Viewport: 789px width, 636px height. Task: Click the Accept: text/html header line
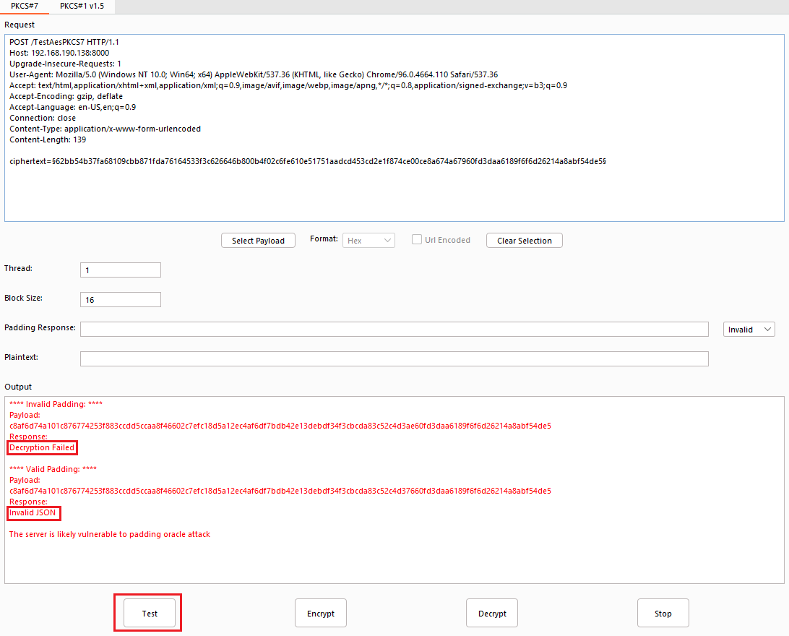pyautogui.click(x=288, y=85)
